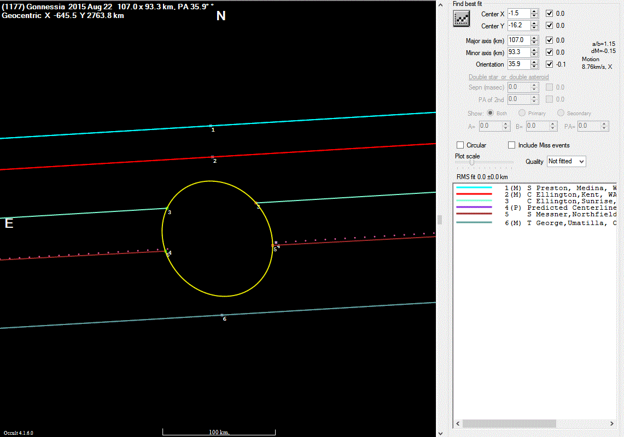Click the Plot scale slider handle
Image resolution: width=624 pixels, height=437 pixels.
472,162
